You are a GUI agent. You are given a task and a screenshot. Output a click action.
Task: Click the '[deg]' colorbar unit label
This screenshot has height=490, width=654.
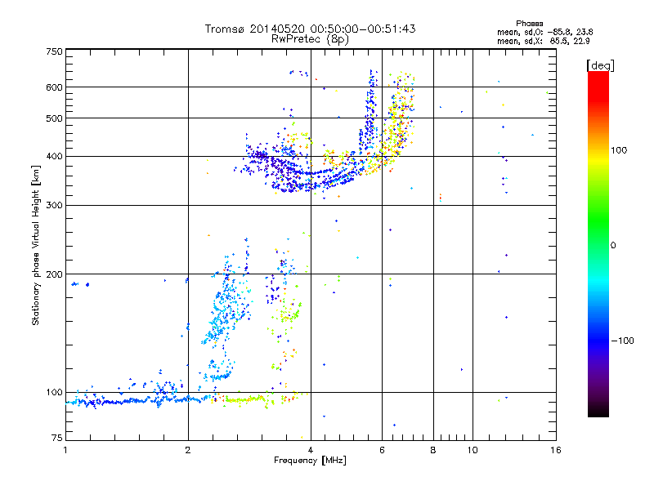(600, 65)
